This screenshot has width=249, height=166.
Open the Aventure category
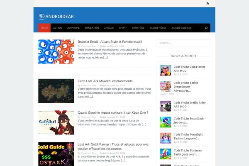point(73,28)
